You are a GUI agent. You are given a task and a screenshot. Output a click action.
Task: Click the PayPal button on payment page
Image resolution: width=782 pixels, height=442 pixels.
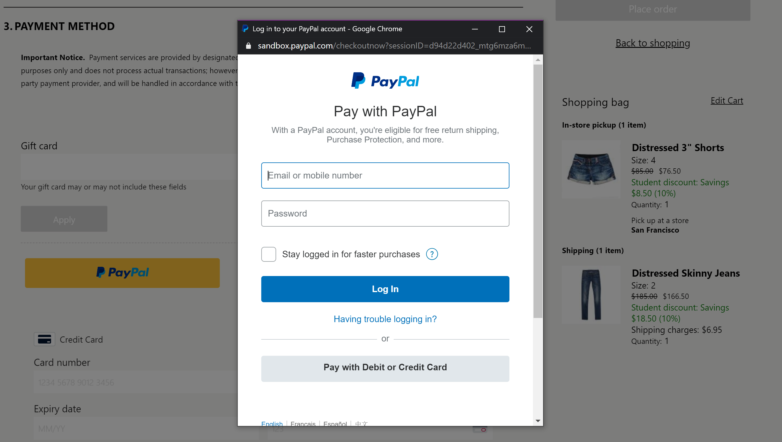point(123,272)
